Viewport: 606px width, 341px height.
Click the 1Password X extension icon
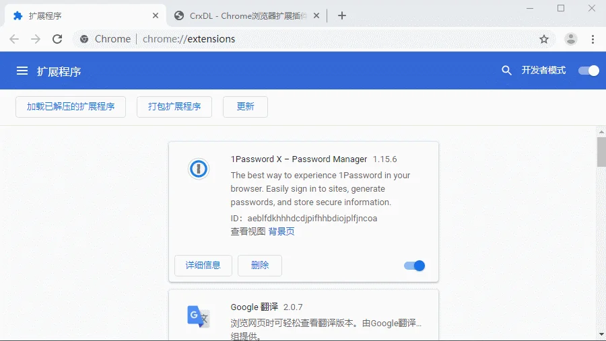199,169
